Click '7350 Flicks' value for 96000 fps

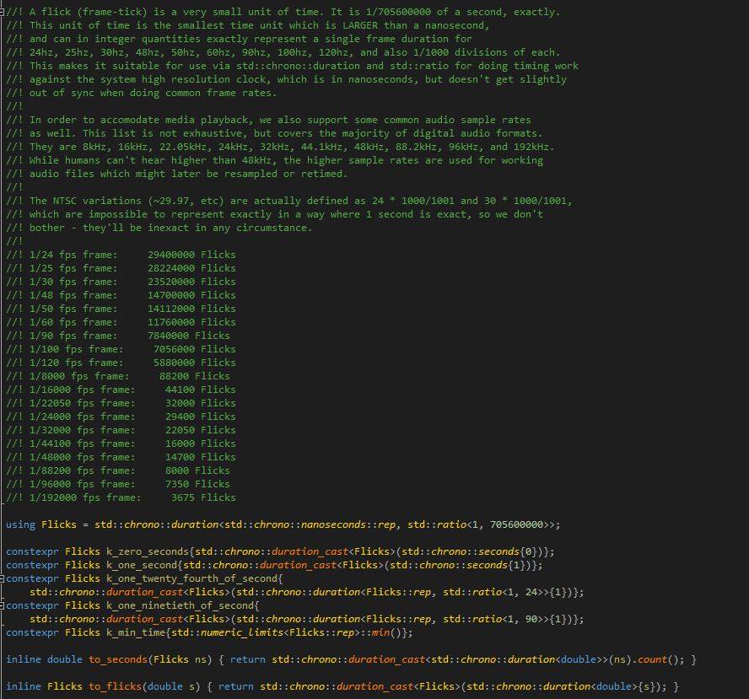click(x=197, y=484)
